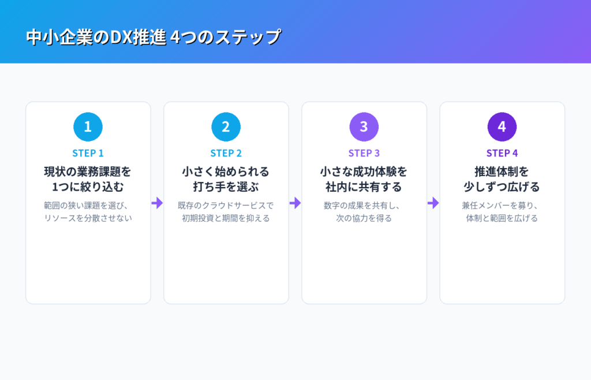The image size is (591, 380).
Task: Select the STEP 2 label
Action: point(226,153)
